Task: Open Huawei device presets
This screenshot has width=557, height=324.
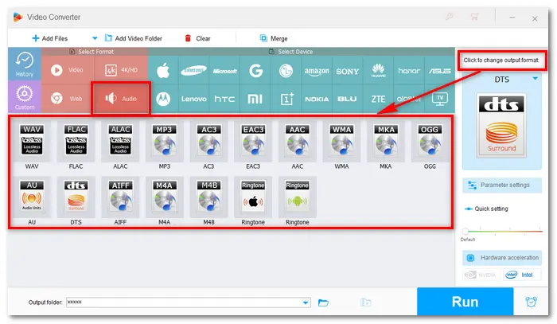Action: click(x=378, y=70)
